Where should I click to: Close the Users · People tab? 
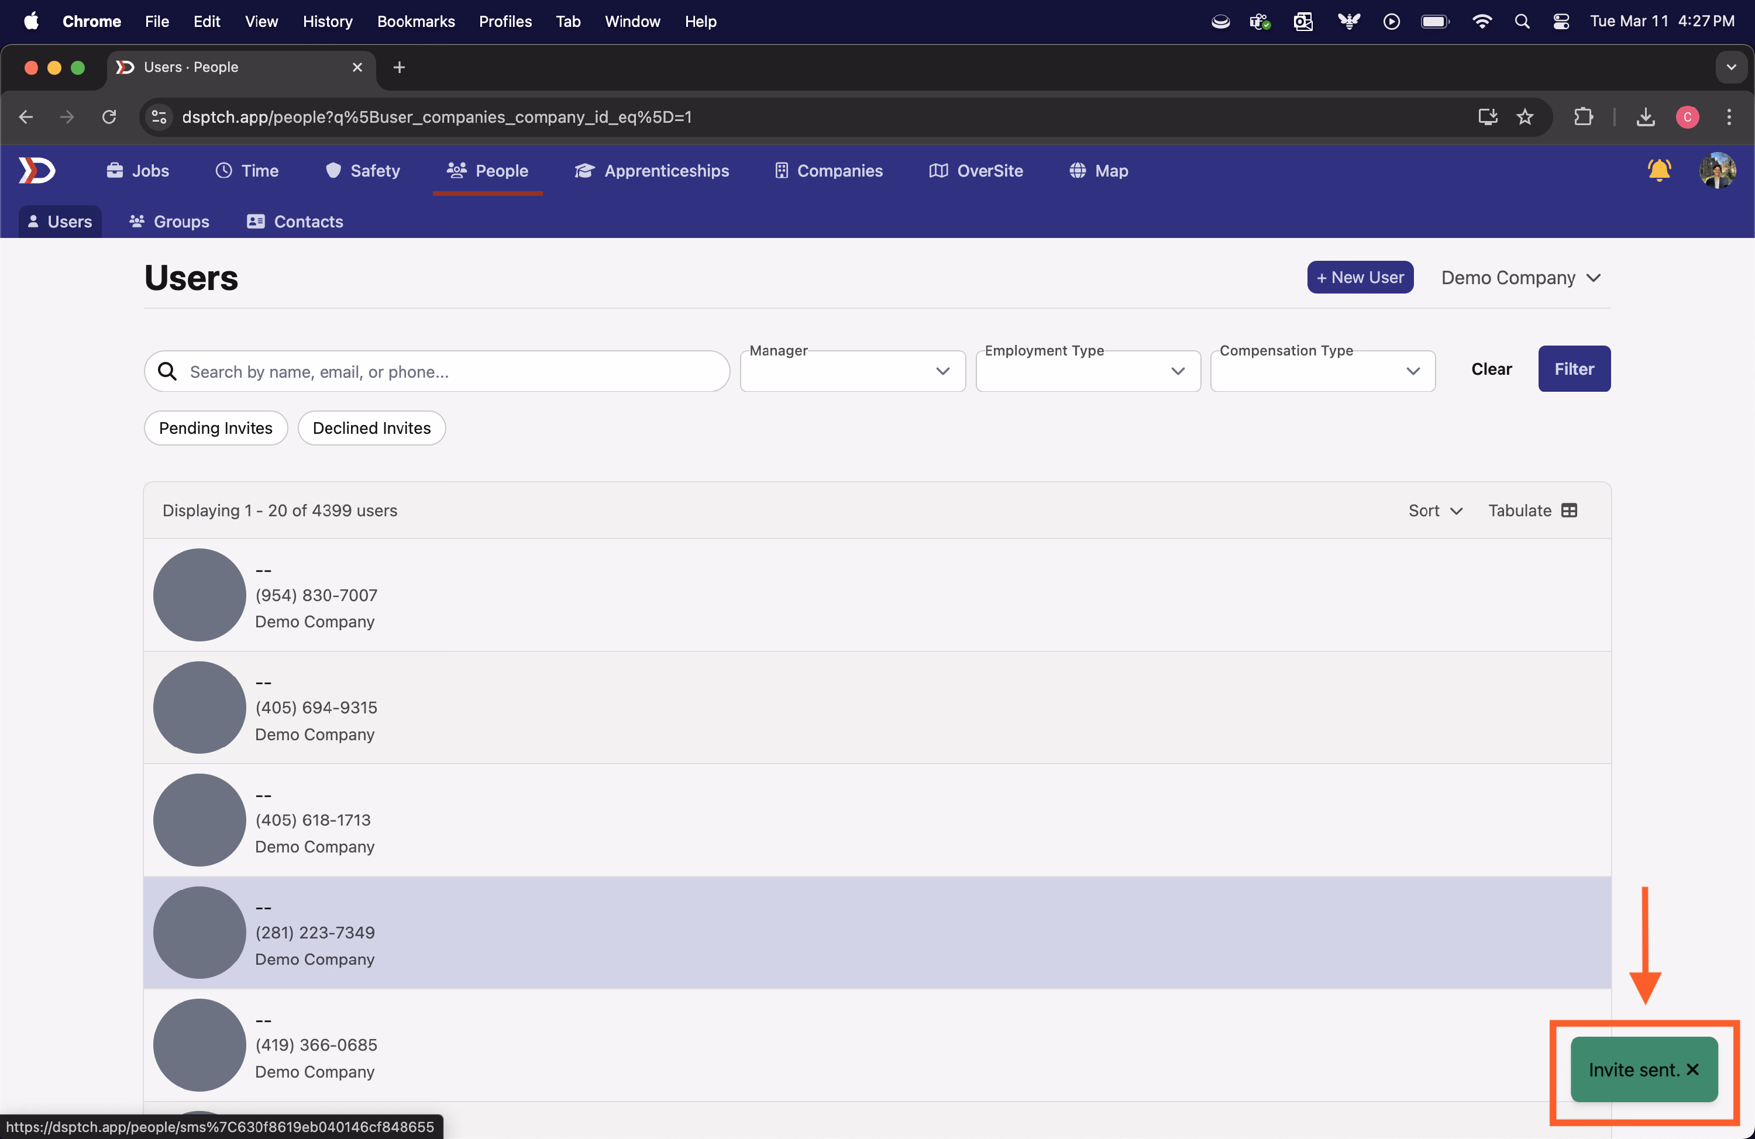(357, 67)
